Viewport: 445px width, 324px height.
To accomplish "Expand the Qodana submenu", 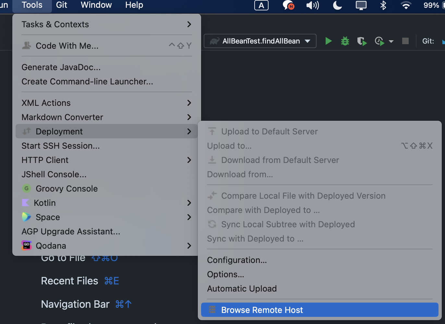I will point(107,246).
